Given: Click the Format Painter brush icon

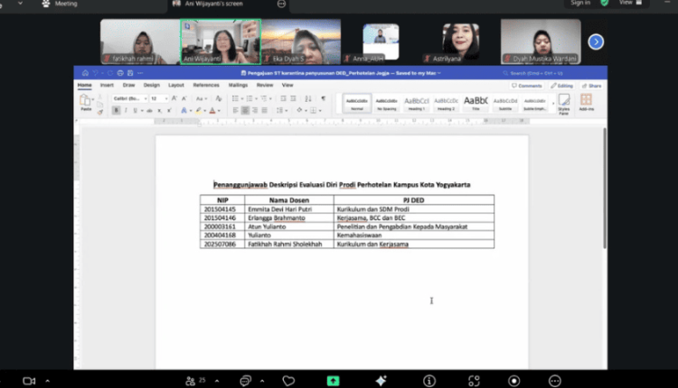Looking at the screenshot, I should pos(99,112).
